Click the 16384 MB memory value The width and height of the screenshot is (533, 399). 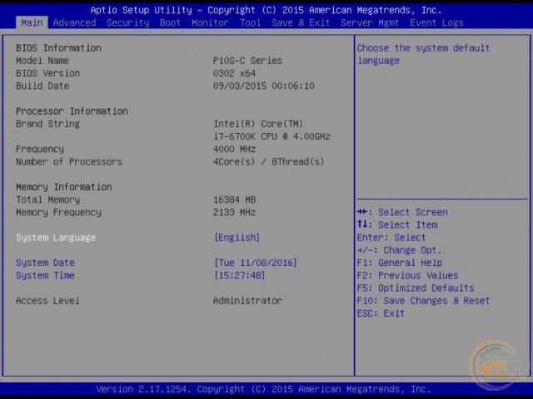(234, 199)
